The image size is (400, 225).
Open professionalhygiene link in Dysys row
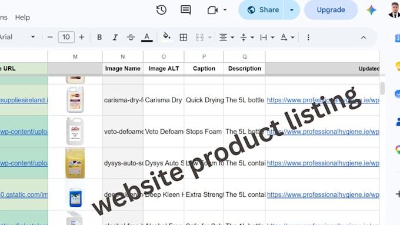(323, 163)
